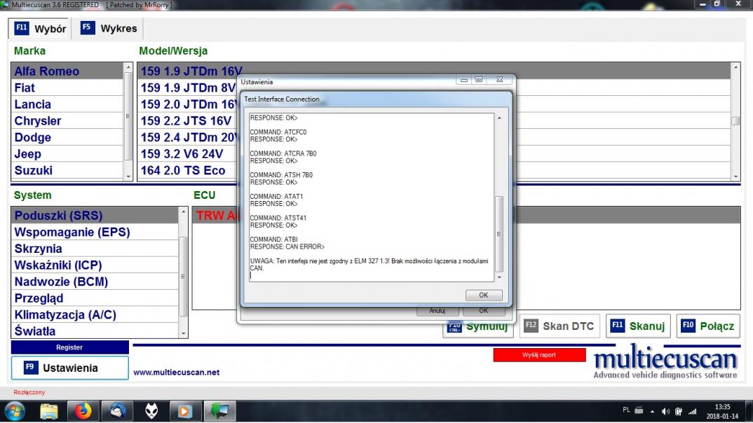Select Poduszki (SRS) system
Image resolution: width=753 pixels, height=423 pixels.
[x=95, y=215]
